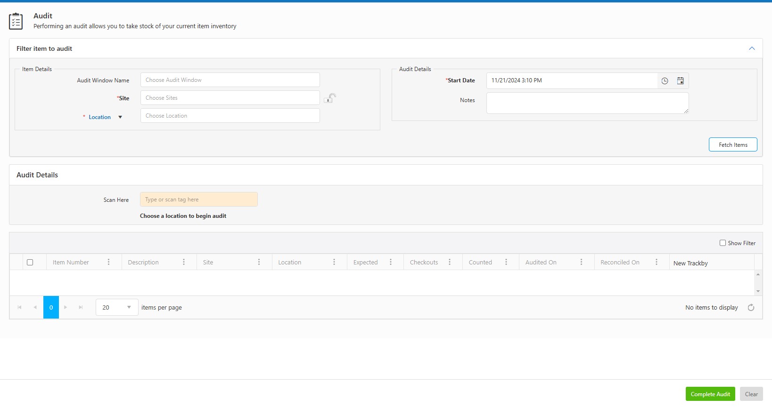Viewport: 772px width, 407px height.
Task: Open the items per page dropdown
Action: [x=129, y=307]
